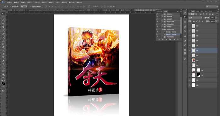Select the Quick Selection tool
This screenshot has width=220, height=116.
point(3,24)
